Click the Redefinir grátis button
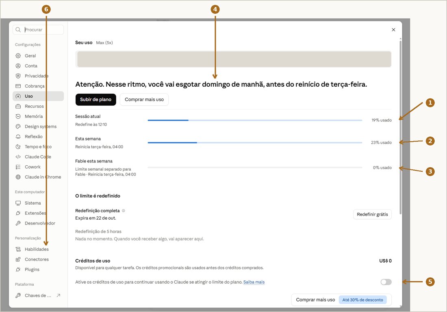This screenshot has width=447, height=312. [372, 214]
